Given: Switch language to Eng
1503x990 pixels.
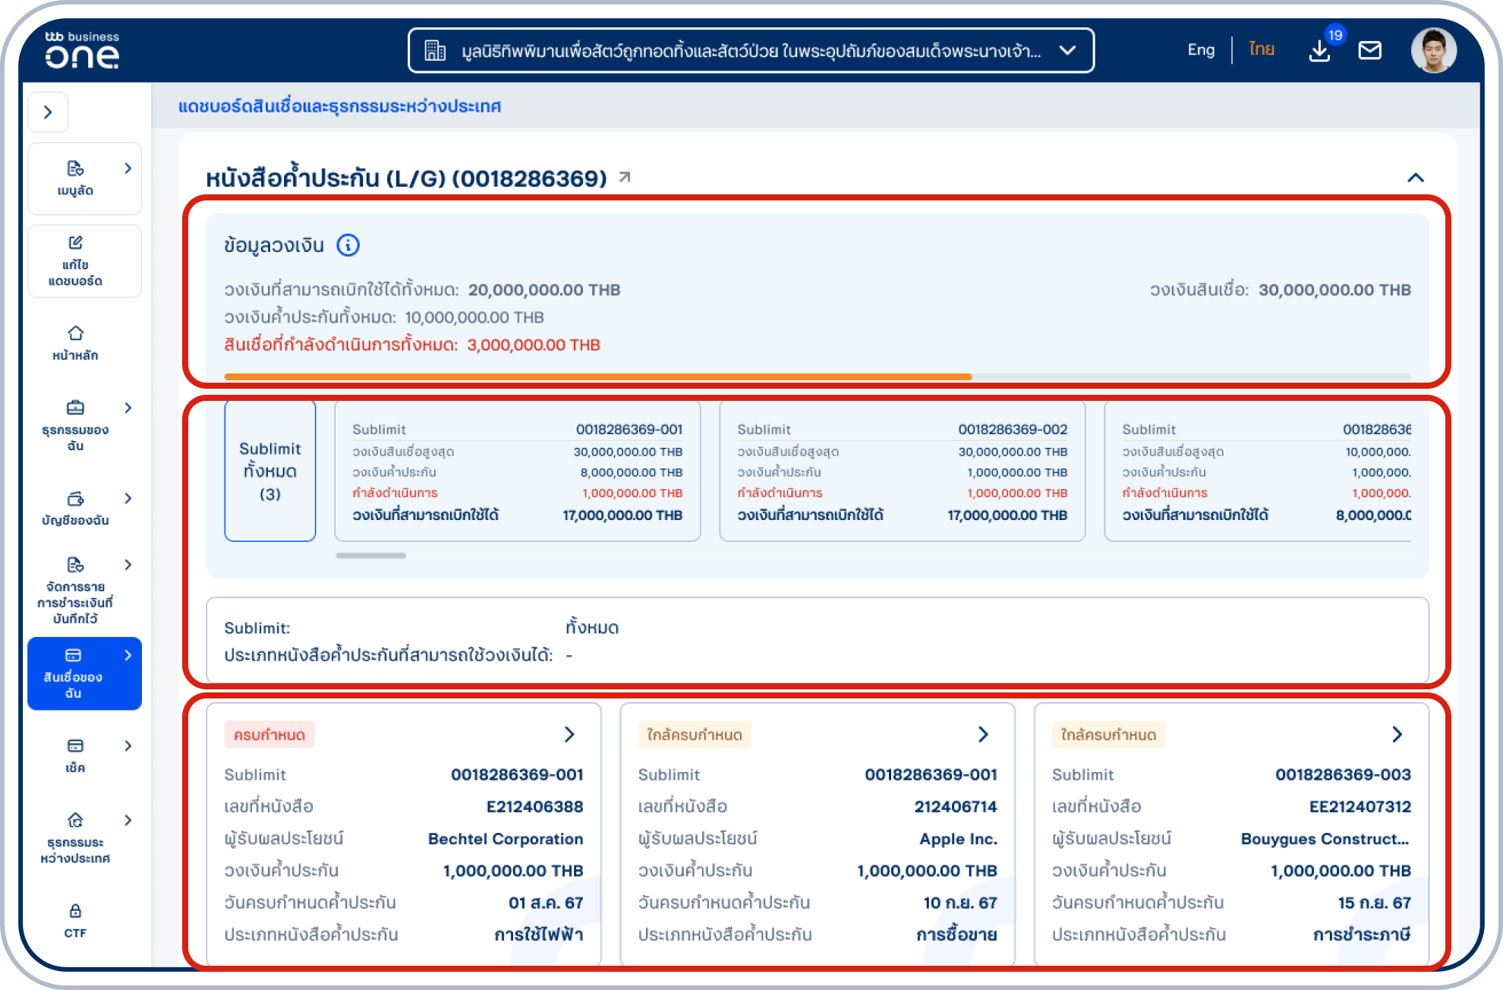Looking at the screenshot, I should click(1201, 50).
